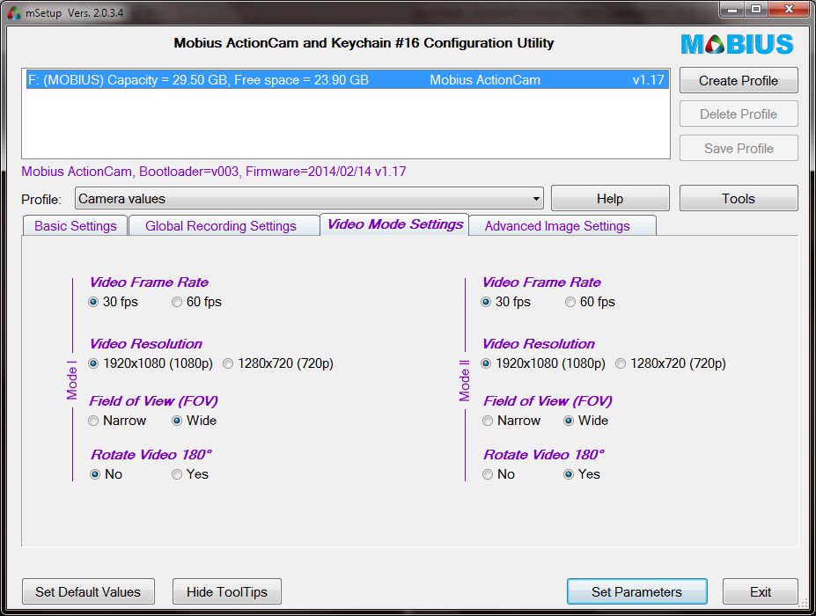816x616 pixels.
Task: Minimize the mSetup window
Action: [x=731, y=9]
